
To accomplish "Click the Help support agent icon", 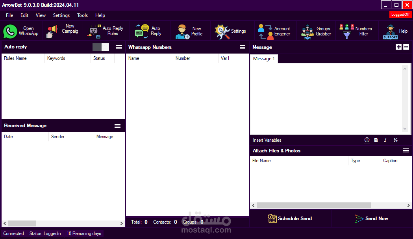I will coord(390,31).
